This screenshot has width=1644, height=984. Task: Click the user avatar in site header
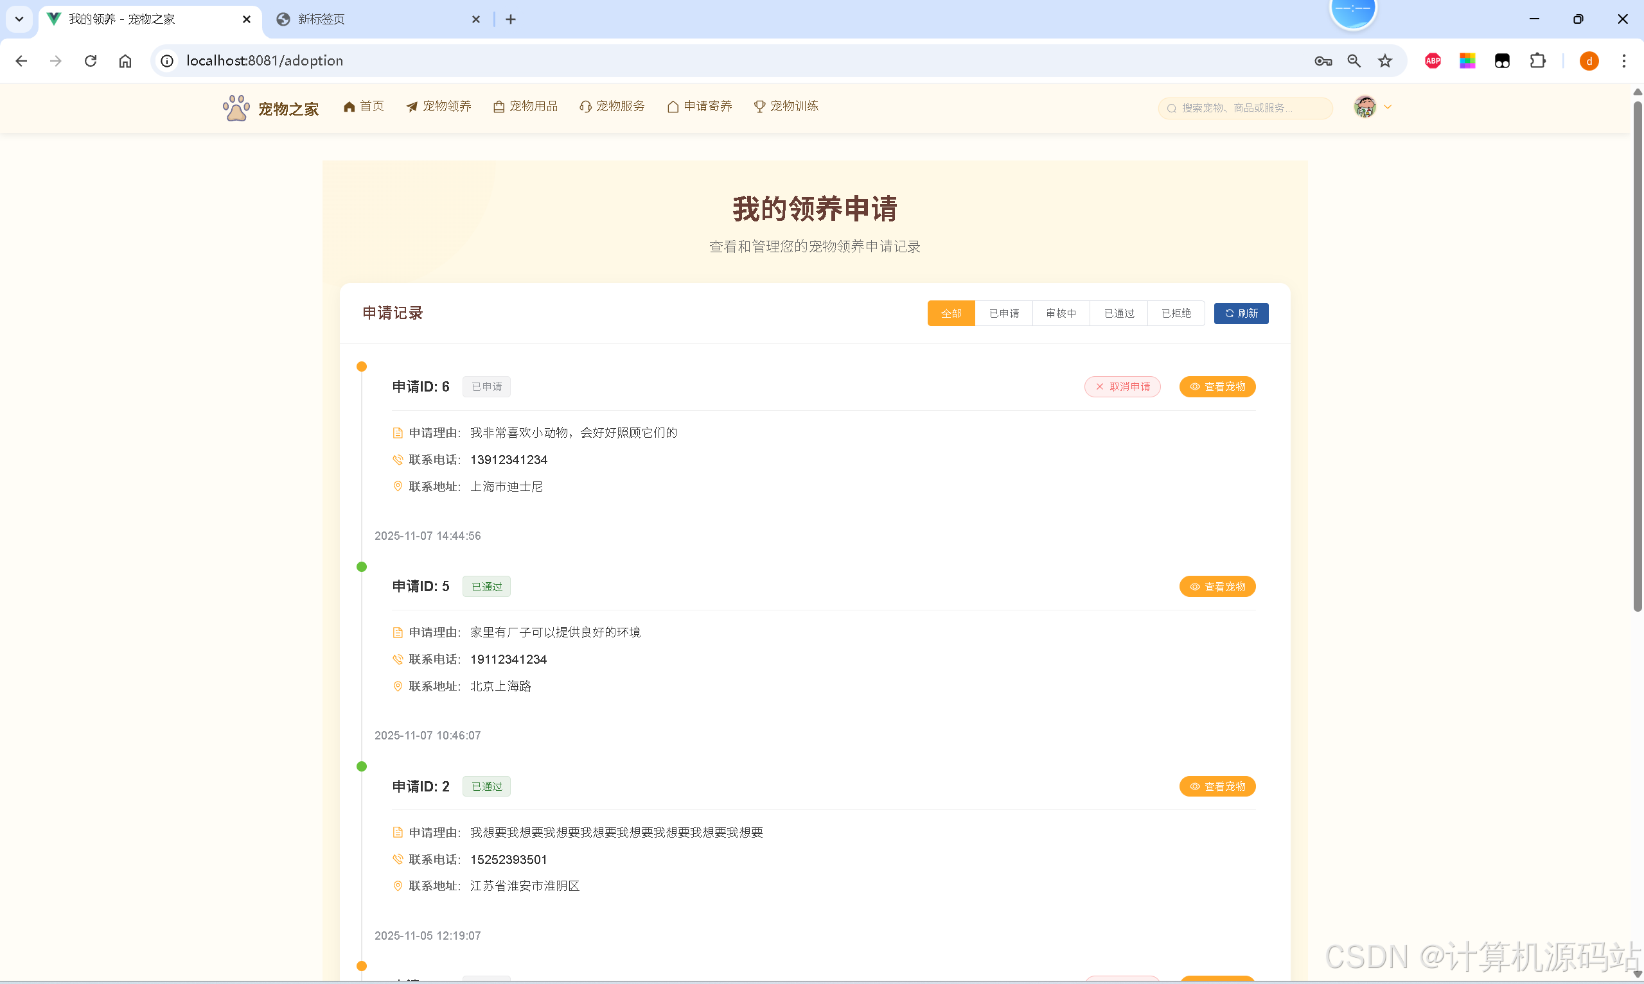[x=1365, y=107]
